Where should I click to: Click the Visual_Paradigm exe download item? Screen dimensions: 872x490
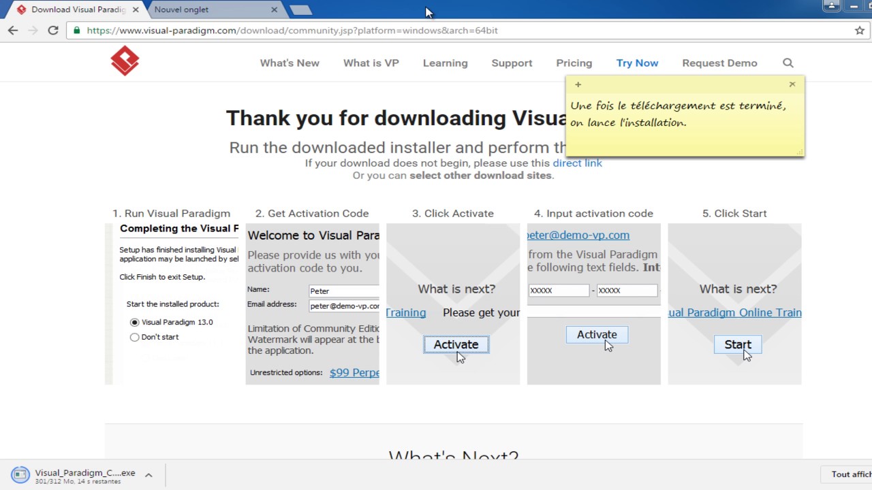point(85,474)
